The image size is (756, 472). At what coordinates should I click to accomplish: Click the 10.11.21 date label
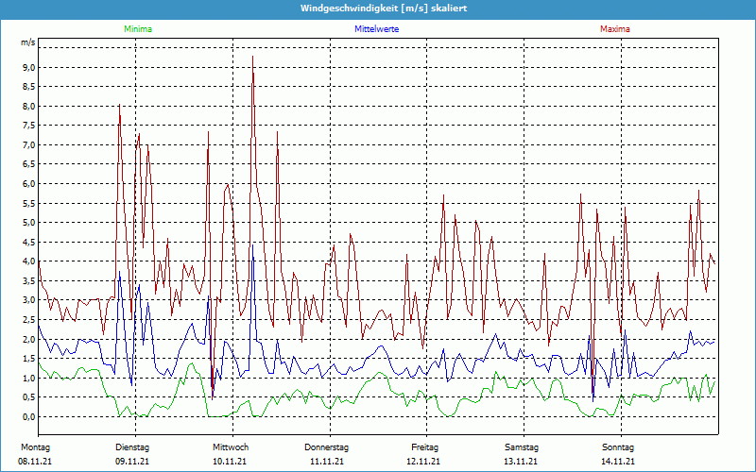click(230, 462)
